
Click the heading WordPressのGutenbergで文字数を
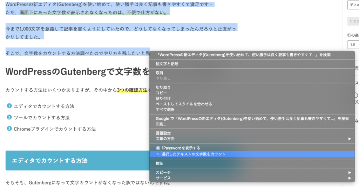[77, 71]
